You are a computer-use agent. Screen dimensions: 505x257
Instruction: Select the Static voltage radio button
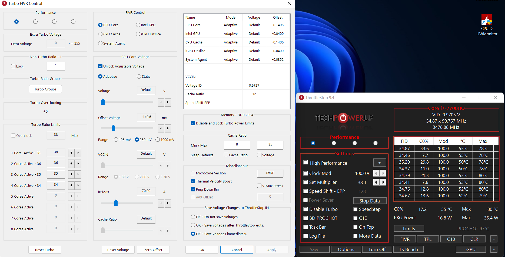139,76
